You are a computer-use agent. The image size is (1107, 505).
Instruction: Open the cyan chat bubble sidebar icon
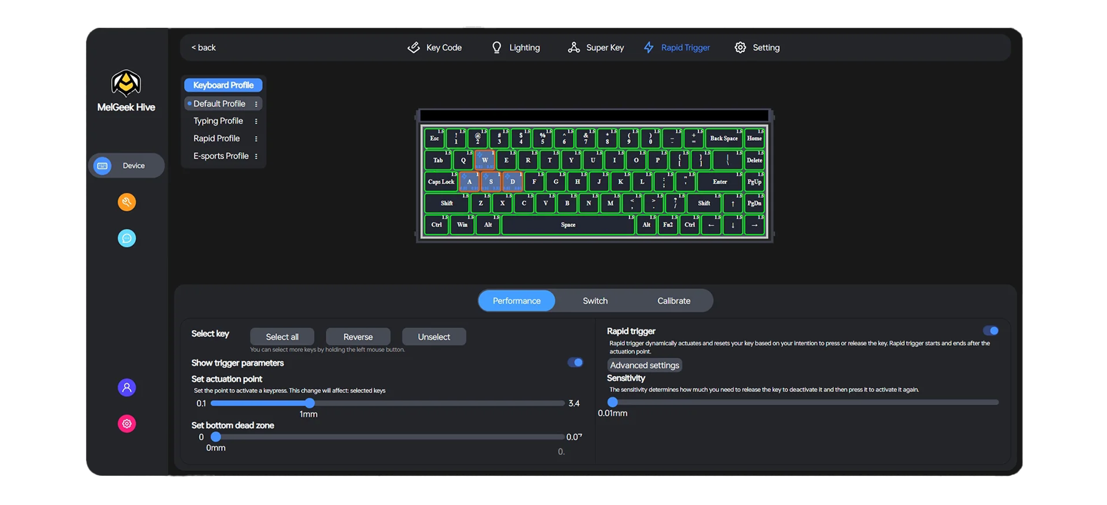127,238
